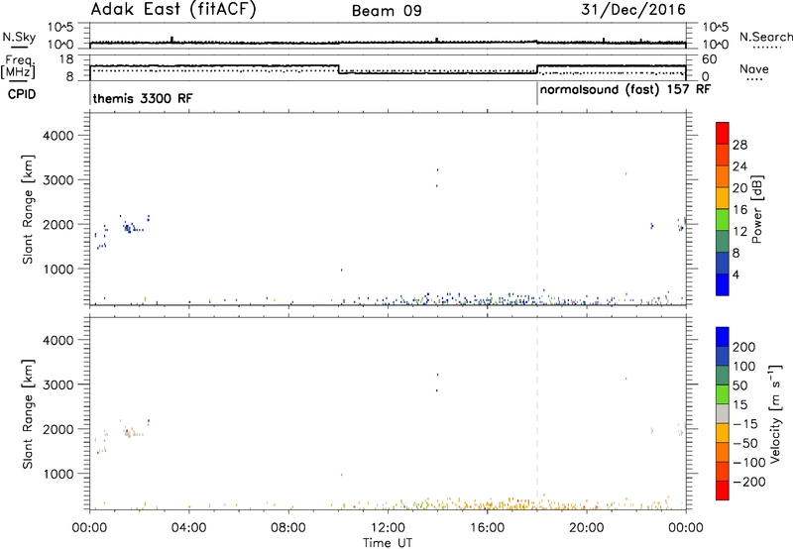Click the Velocity panel "Slant Range [km]" axis label

coord(28,414)
